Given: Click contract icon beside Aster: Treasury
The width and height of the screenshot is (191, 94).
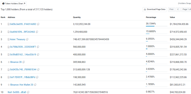Looking at the screenshot, I should tap(9, 39).
